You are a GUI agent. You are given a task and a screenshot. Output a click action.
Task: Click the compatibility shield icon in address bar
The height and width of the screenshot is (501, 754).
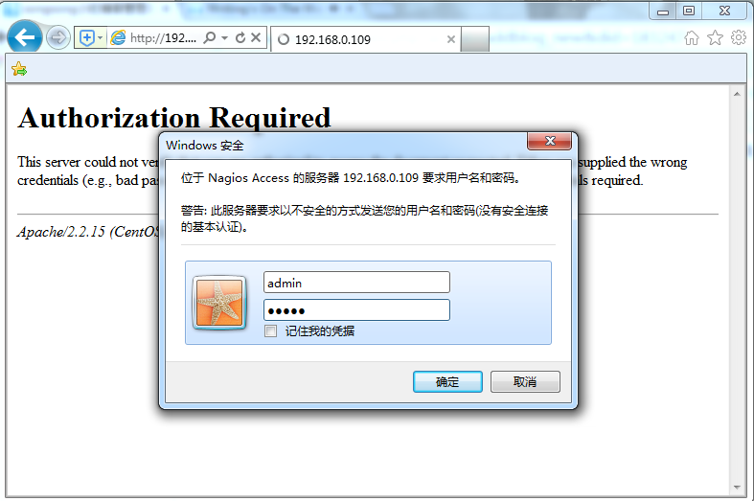point(86,38)
